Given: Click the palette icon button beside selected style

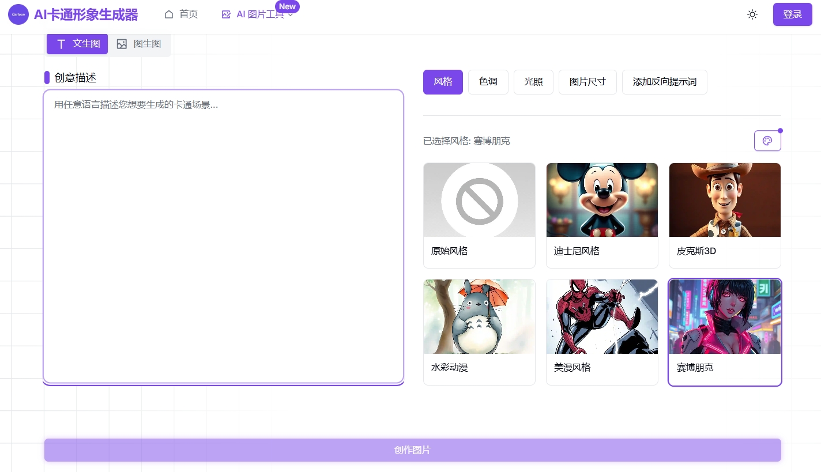Looking at the screenshot, I should (x=767, y=141).
